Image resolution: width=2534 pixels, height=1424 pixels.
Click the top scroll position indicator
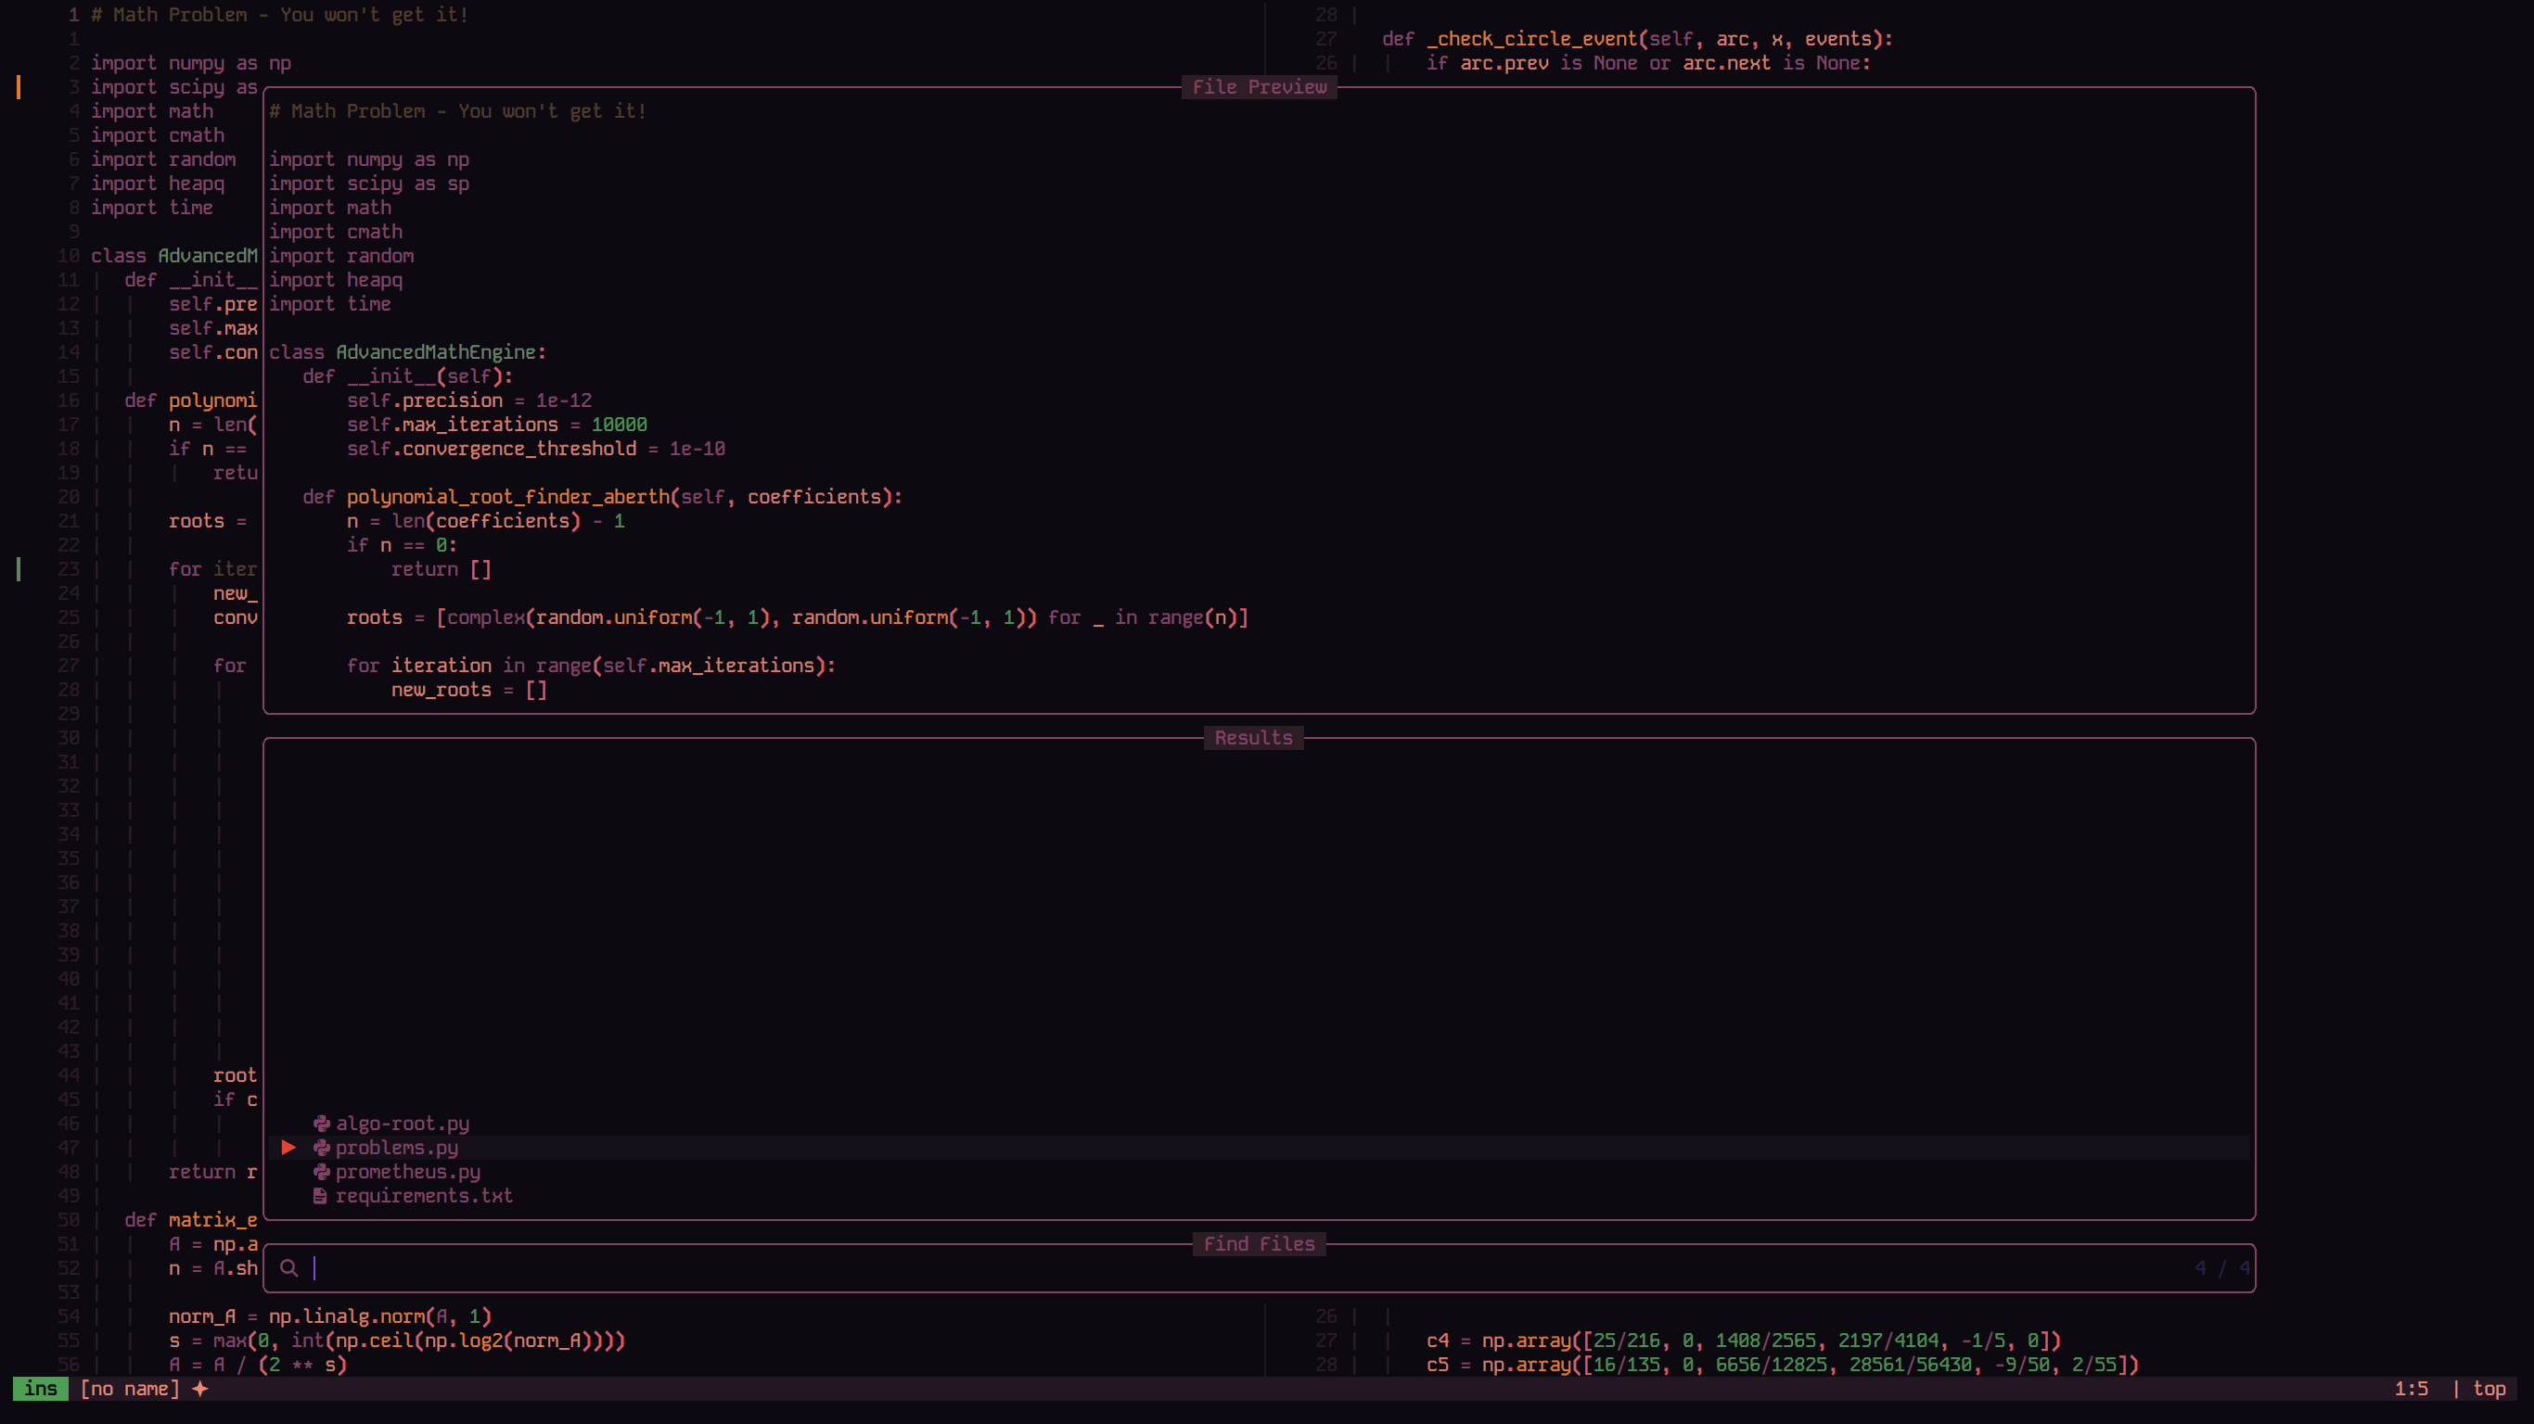click(x=2489, y=1389)
